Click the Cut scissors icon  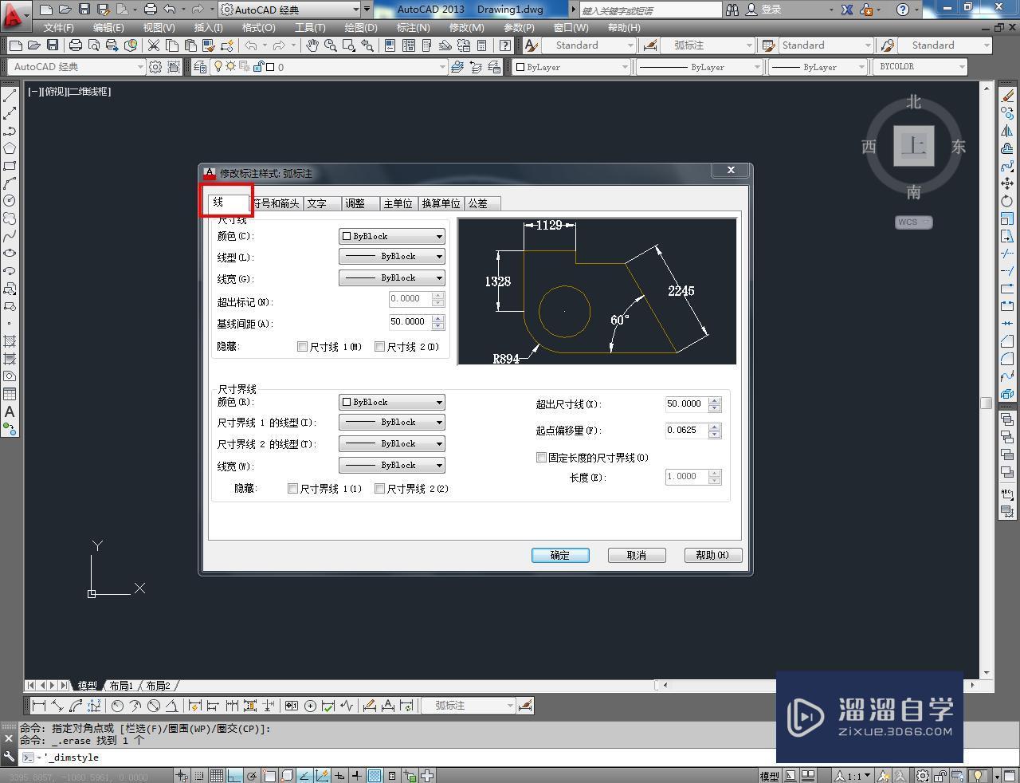pos(153,45)
